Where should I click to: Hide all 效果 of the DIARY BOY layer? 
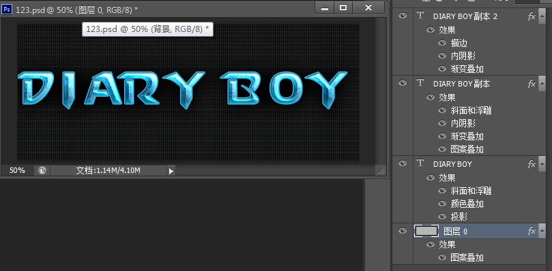point(430,178)
